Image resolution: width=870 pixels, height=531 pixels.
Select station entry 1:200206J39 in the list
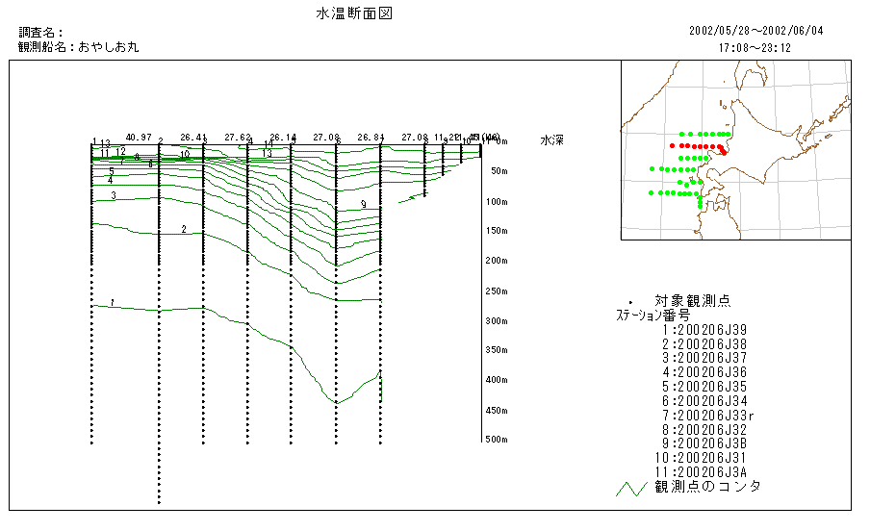(x=704, y=329)
